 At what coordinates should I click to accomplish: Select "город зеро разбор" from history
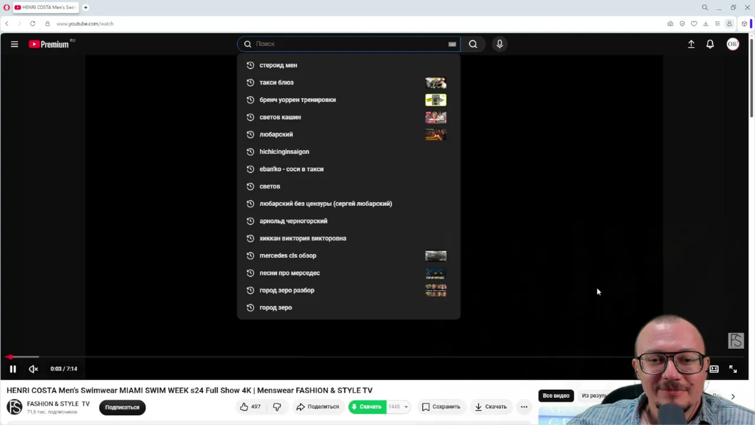click(349, 290)
